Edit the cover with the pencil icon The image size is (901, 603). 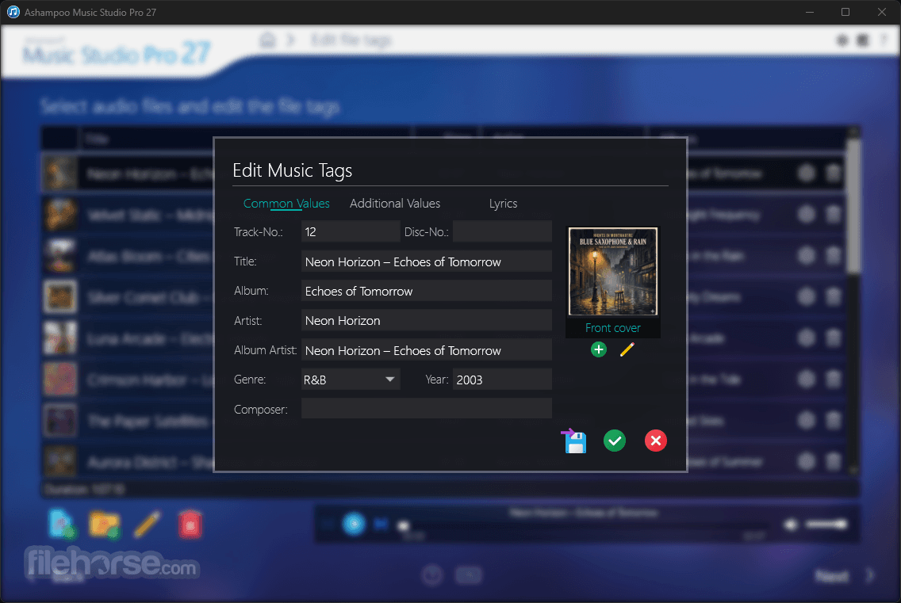coord(627,349)
